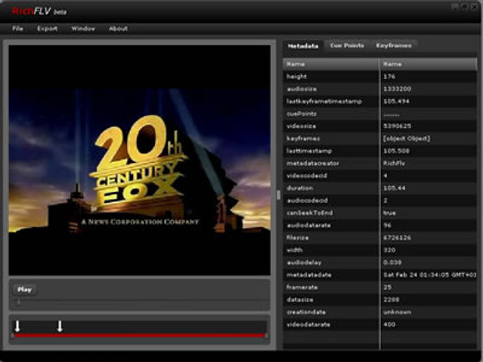This screenshot has height=362, width=483.
Task: Select the audiocodecid row
Action: pyautogui.click(x=380, y=201)
